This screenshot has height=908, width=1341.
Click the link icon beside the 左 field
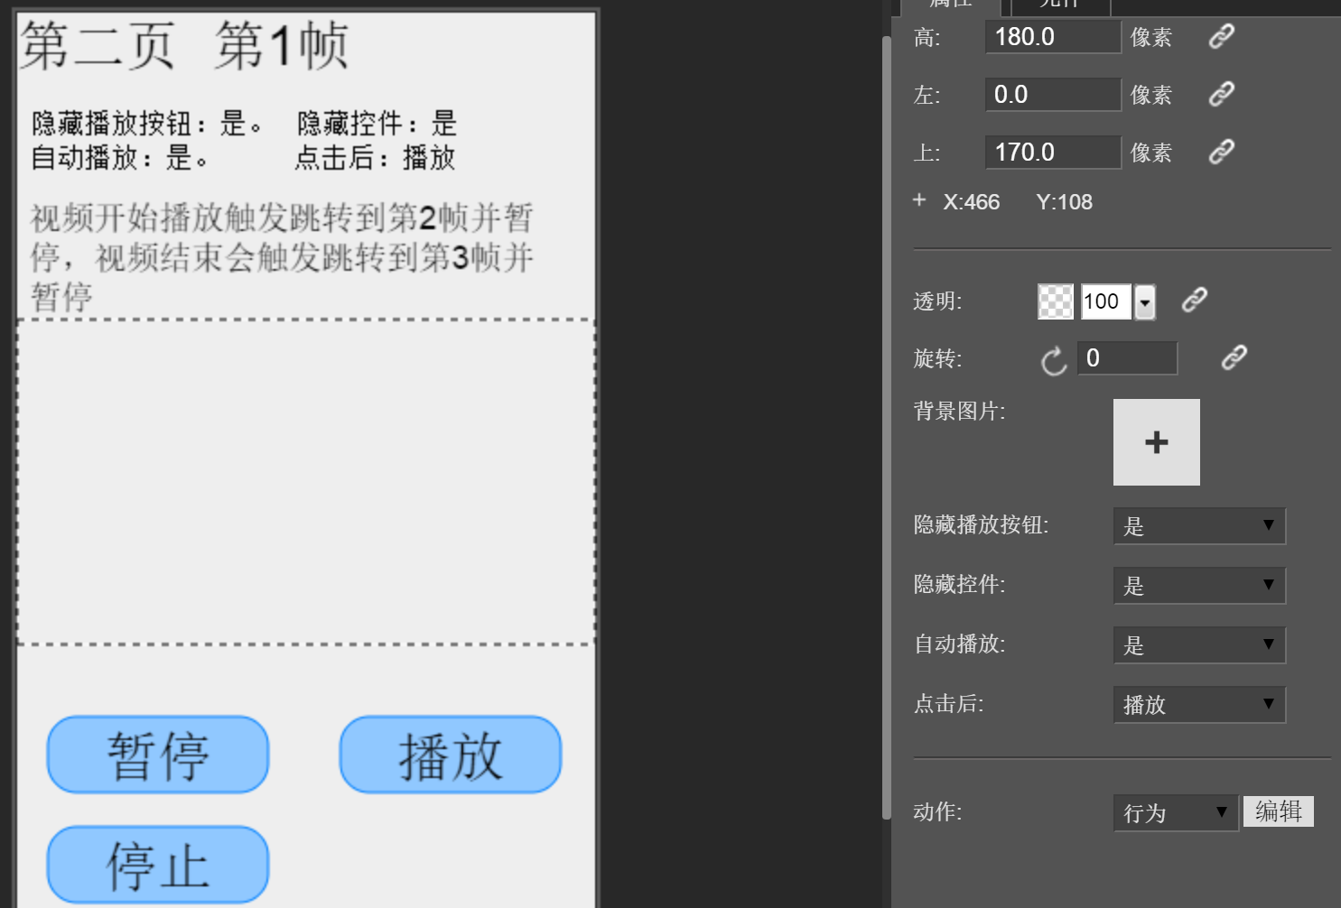[1221, 94]
